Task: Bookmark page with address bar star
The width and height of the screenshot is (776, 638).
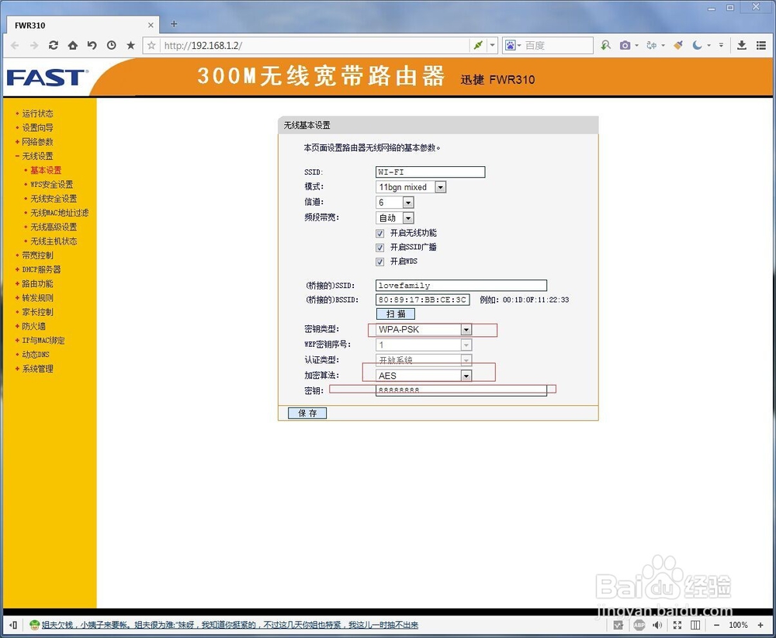Action: coord(151,46)
